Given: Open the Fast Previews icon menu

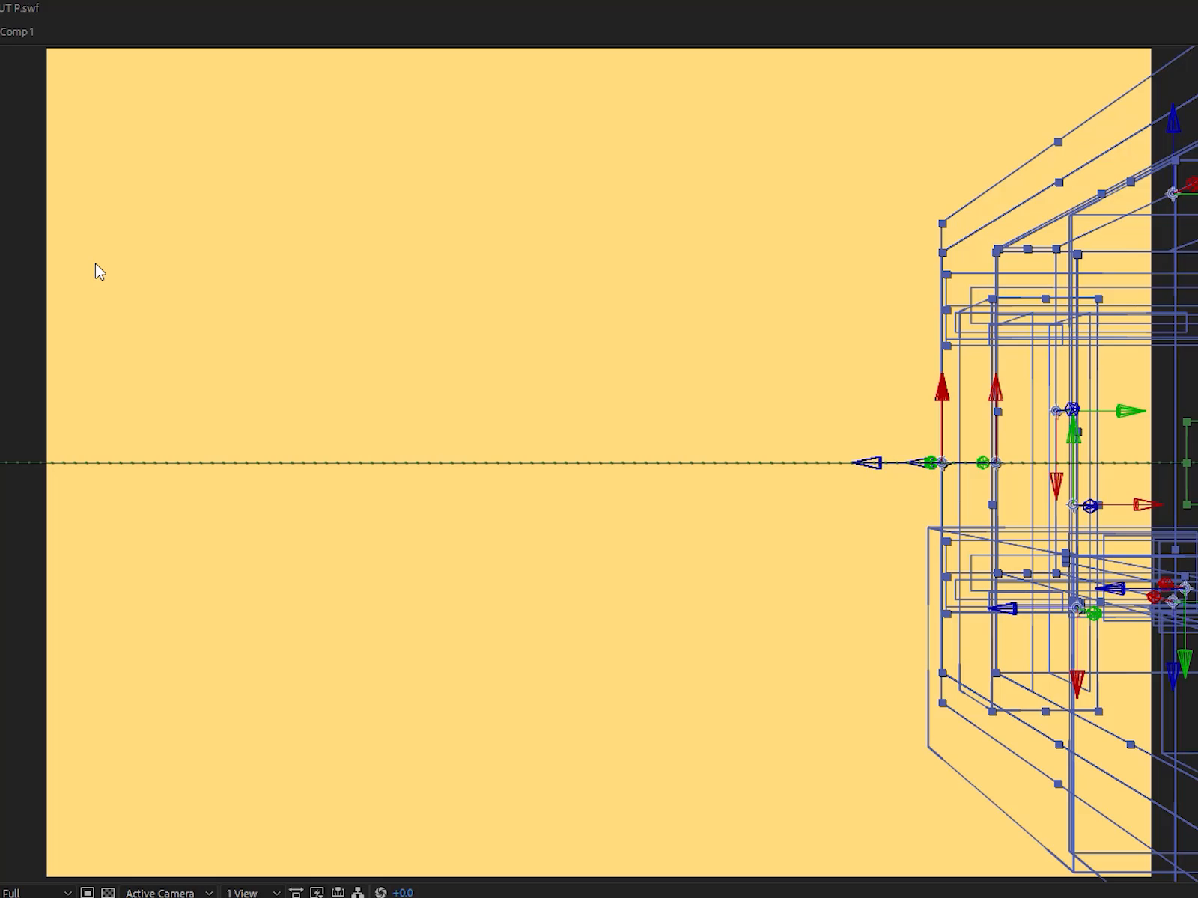Looking at the screenshot, I should click(x=317, y=892).
